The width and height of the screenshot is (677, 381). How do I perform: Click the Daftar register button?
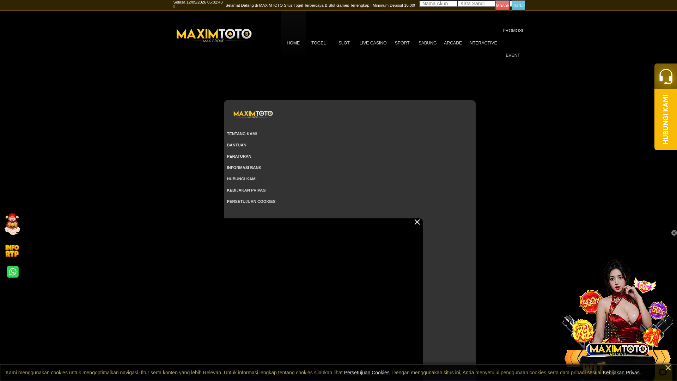click(519, 5)
